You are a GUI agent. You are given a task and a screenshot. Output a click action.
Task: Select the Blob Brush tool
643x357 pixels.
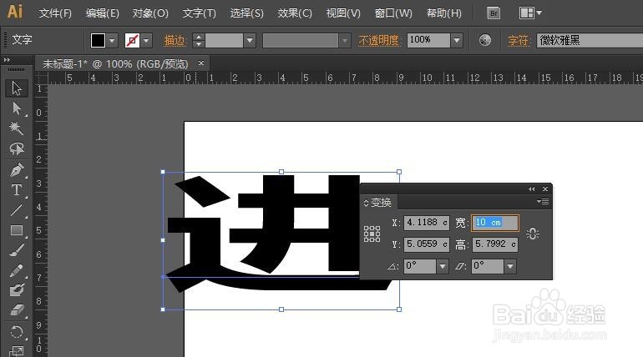pos(17,290)
